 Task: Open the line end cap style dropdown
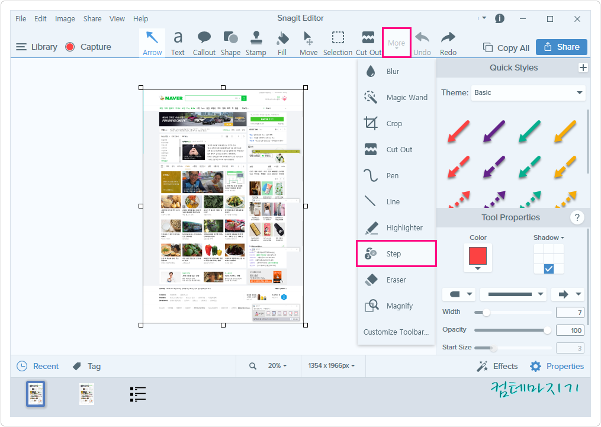pyautogui.click(x=458, y=294)
